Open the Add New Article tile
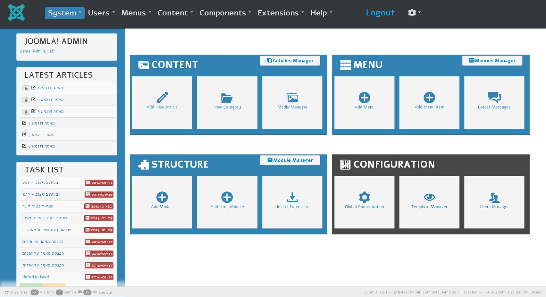This screenshot has height=297, width=546. coord(162,102)
